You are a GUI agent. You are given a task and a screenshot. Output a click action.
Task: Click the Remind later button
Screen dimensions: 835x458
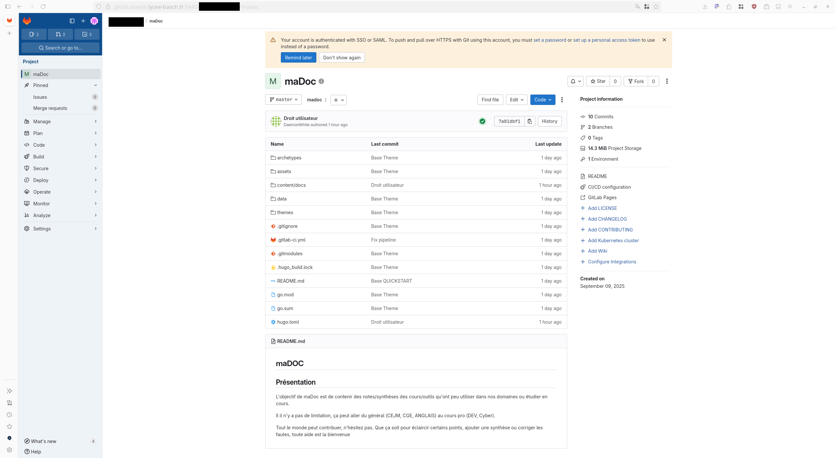298,57
